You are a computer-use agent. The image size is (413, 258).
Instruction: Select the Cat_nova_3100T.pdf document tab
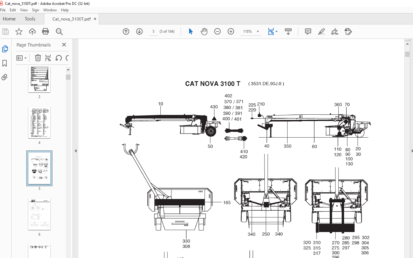click(x=71, y=19)
